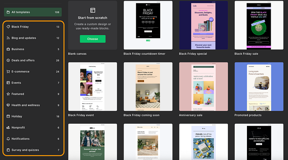The width and height of the screenshot is (288, 160).
Task: Open the Events category
Action: pyautogui.click(x=33, y=83)
